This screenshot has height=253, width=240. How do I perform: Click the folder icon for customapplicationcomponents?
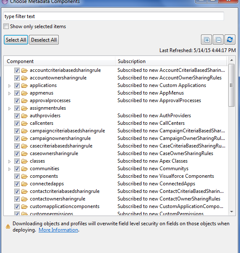(x=24, y=206)
